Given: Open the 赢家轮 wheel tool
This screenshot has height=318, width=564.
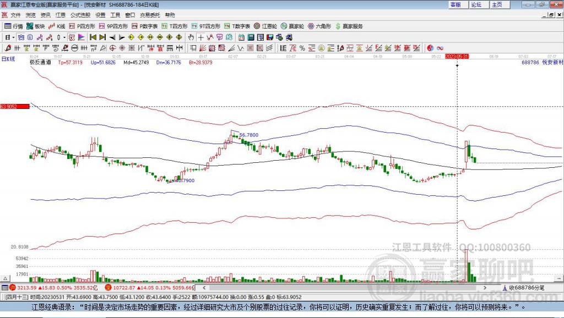Looking at the screenshot, I should (x=292, y=26).
